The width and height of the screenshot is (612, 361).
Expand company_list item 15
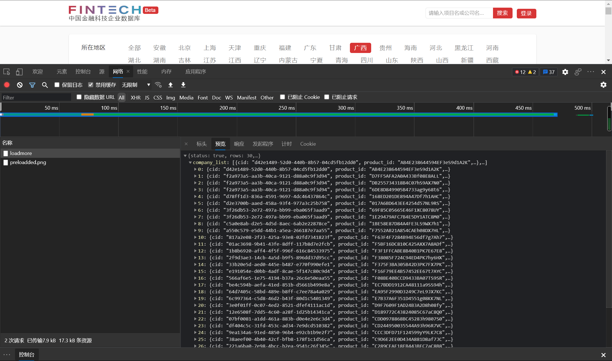195,271
